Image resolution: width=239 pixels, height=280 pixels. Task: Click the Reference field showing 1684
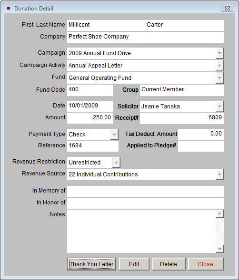(x=93, y=146)
